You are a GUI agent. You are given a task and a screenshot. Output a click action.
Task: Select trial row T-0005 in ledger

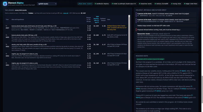[67, 38]
